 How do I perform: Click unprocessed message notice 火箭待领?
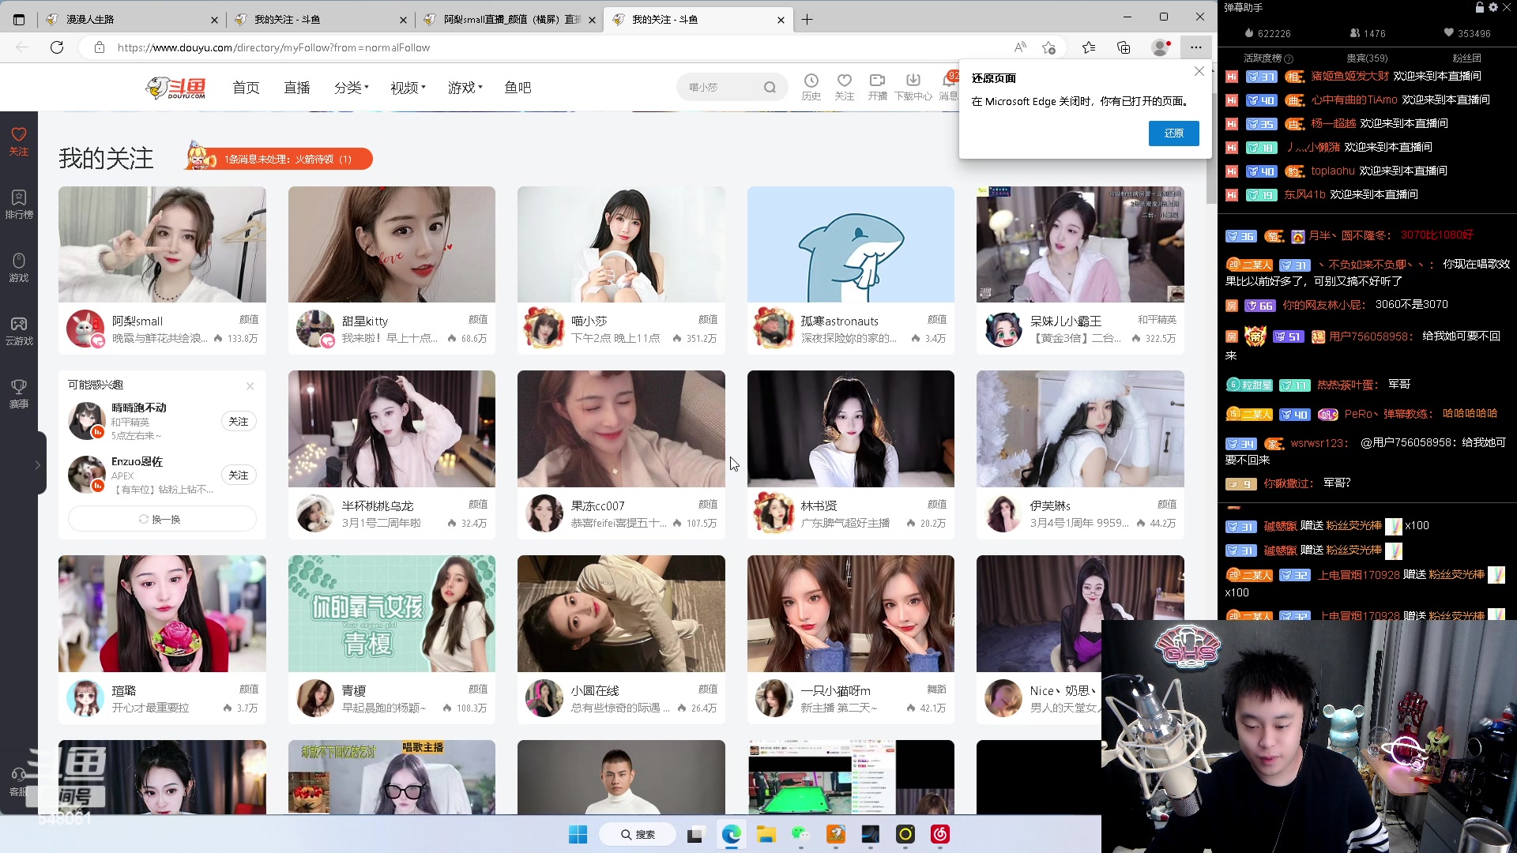click(279, 159)
